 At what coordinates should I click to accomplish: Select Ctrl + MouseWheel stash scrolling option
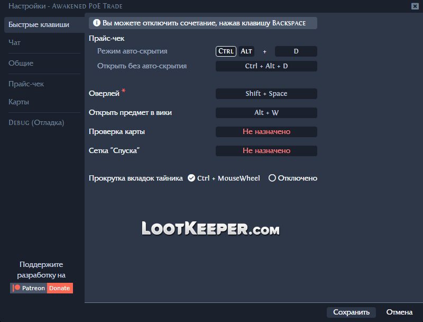[x=224, y=178]
